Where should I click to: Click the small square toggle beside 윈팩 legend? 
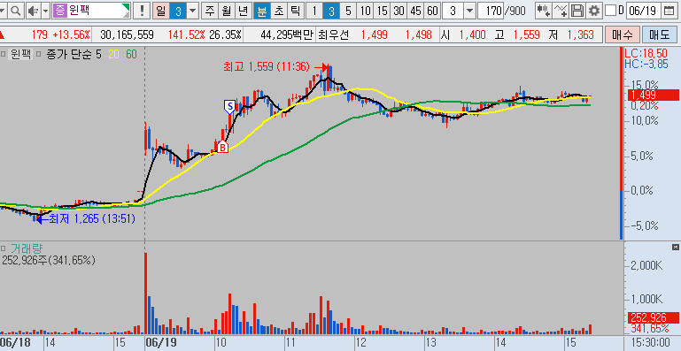tap(4, 55)
